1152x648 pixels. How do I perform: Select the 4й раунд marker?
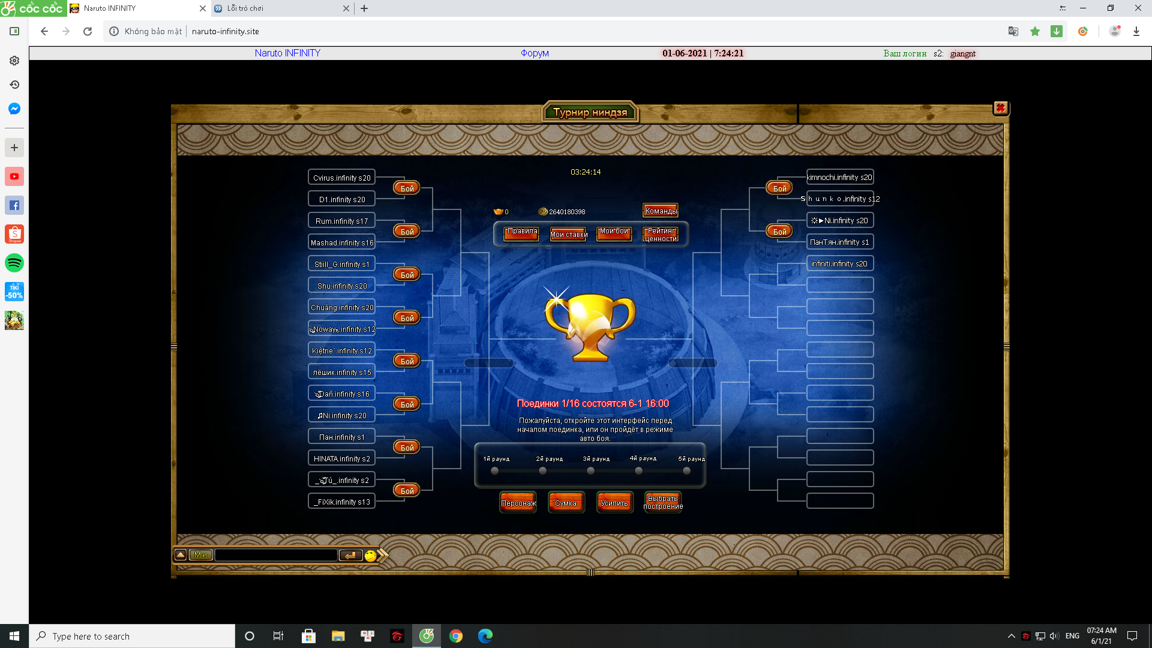[x=639, y=471]
